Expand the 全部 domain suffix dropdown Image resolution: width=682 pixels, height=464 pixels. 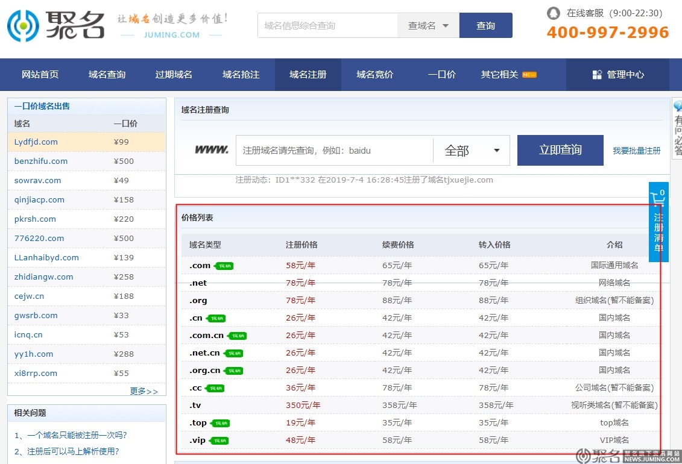point(472,150)
